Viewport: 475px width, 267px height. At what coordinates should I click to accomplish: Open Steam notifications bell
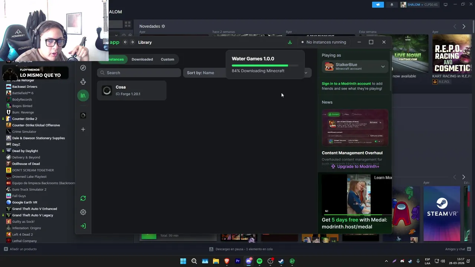pos(392,4)
